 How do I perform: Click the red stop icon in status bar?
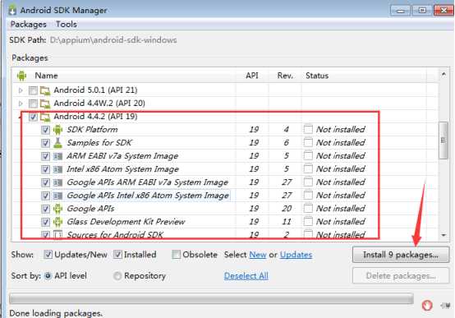(427, 305)
